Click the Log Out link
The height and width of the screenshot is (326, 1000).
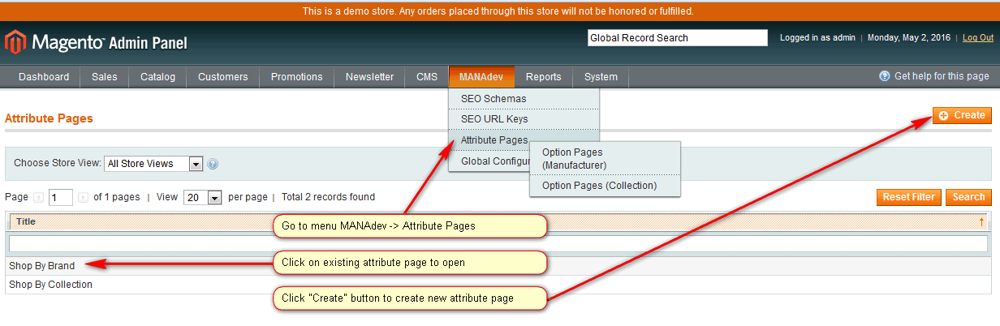point(978,38)
